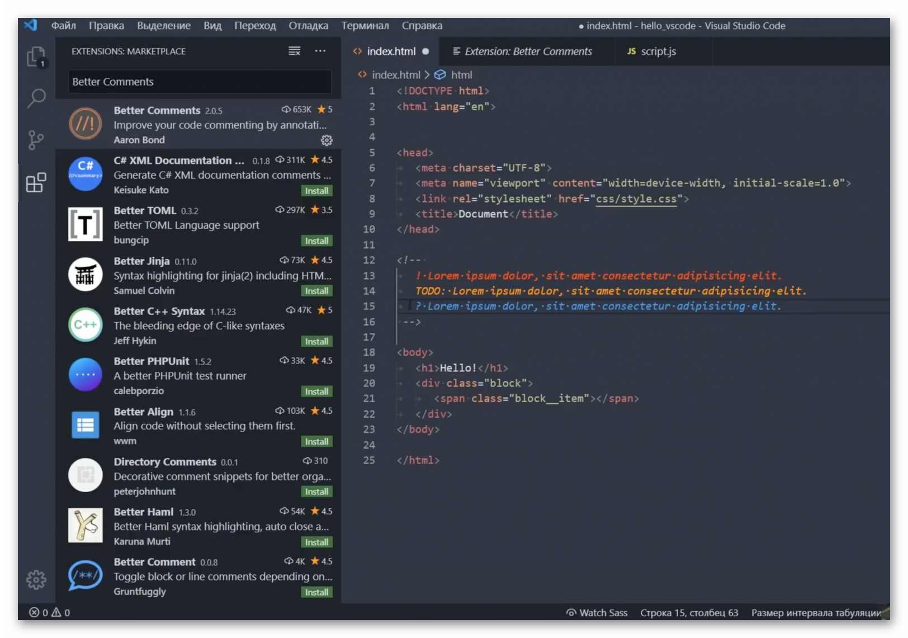Clear extensions search results icon
This screenshot has width=908, height=638.
pyautogui.click(x=294, y=51)
